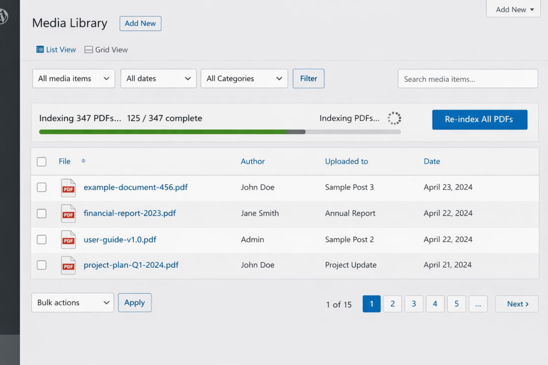Viewport: 548px width, 365px height.
Task: Open the All media items dropdown
Action: click(x=73, y=79)
